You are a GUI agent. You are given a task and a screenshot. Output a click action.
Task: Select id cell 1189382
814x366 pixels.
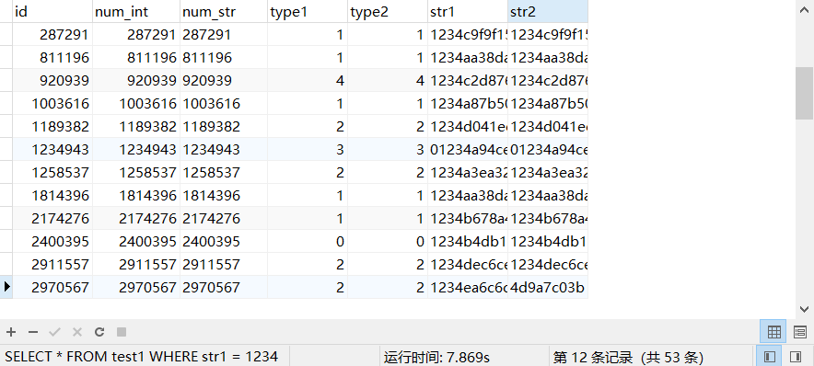(52, 127)
